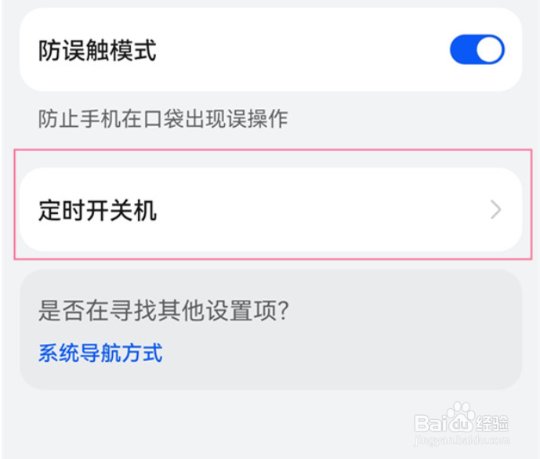Follow the 系统导航方式 blue link
Image resolution: width=540 pixels, height=459 pixels.
(100, 353)
